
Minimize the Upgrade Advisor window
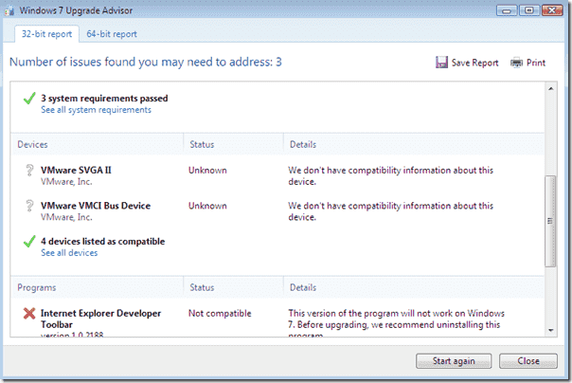(507, 10)
